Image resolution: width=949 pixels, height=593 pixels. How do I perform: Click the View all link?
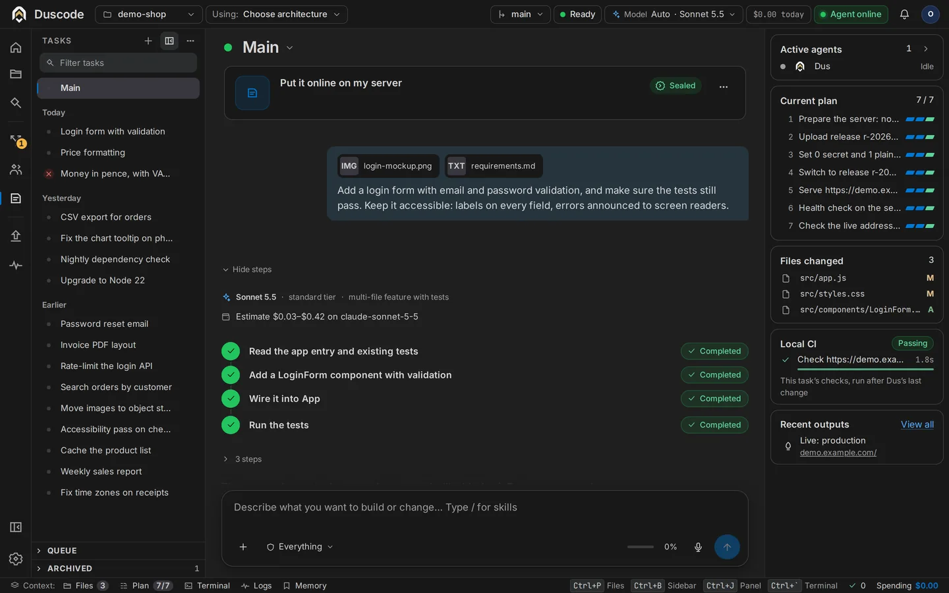click(917, 425)
